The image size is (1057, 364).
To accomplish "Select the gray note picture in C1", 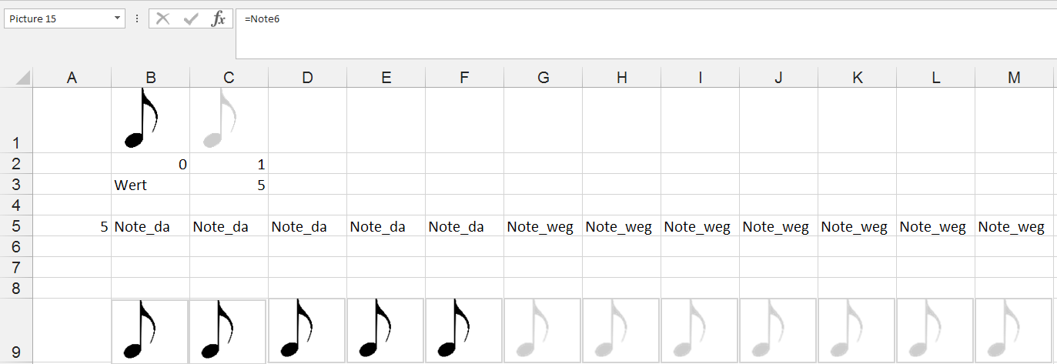I will (220, 119).
